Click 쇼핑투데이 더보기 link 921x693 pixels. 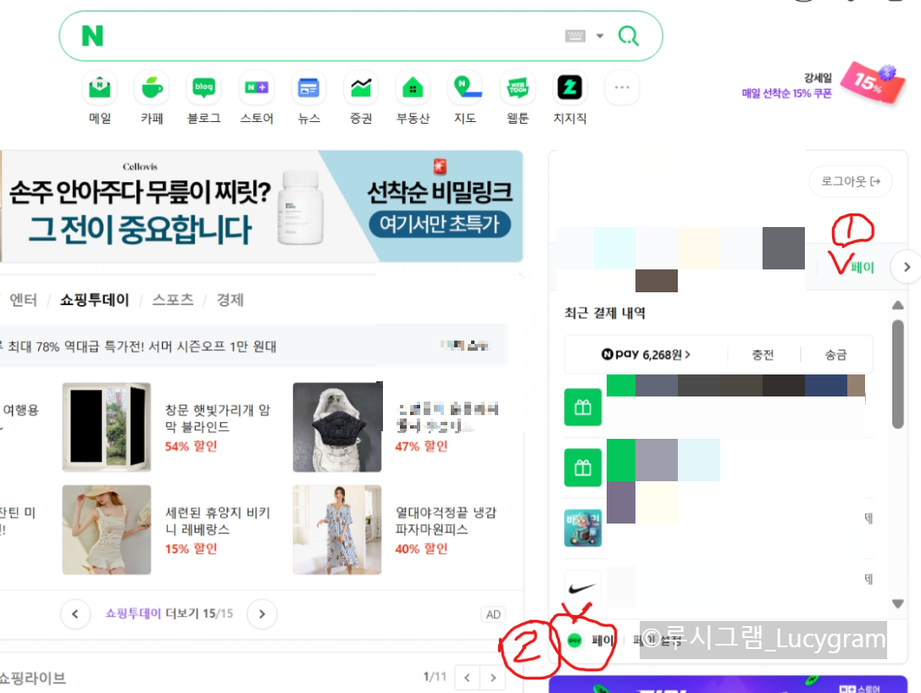(x=169, y=613)
